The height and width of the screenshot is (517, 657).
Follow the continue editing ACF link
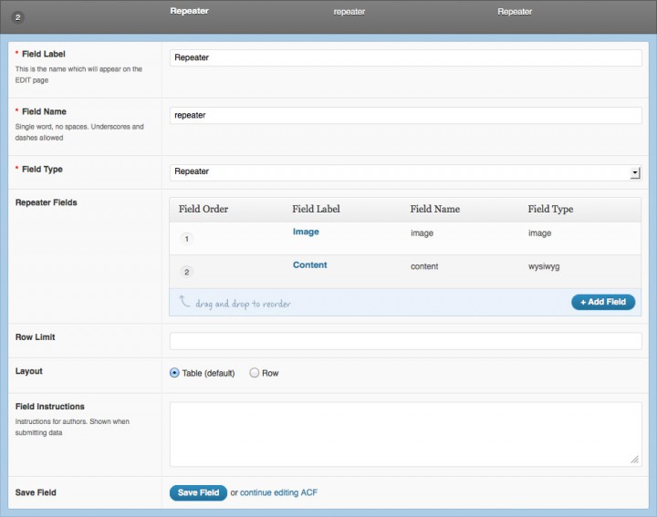[x=278, y=492]
